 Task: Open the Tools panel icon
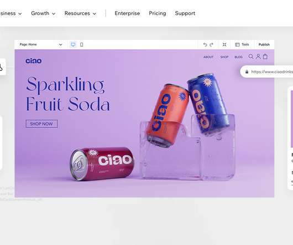(x=237, y=44)
